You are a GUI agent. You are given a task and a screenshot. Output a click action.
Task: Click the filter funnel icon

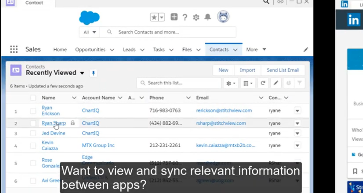(299, 83)
